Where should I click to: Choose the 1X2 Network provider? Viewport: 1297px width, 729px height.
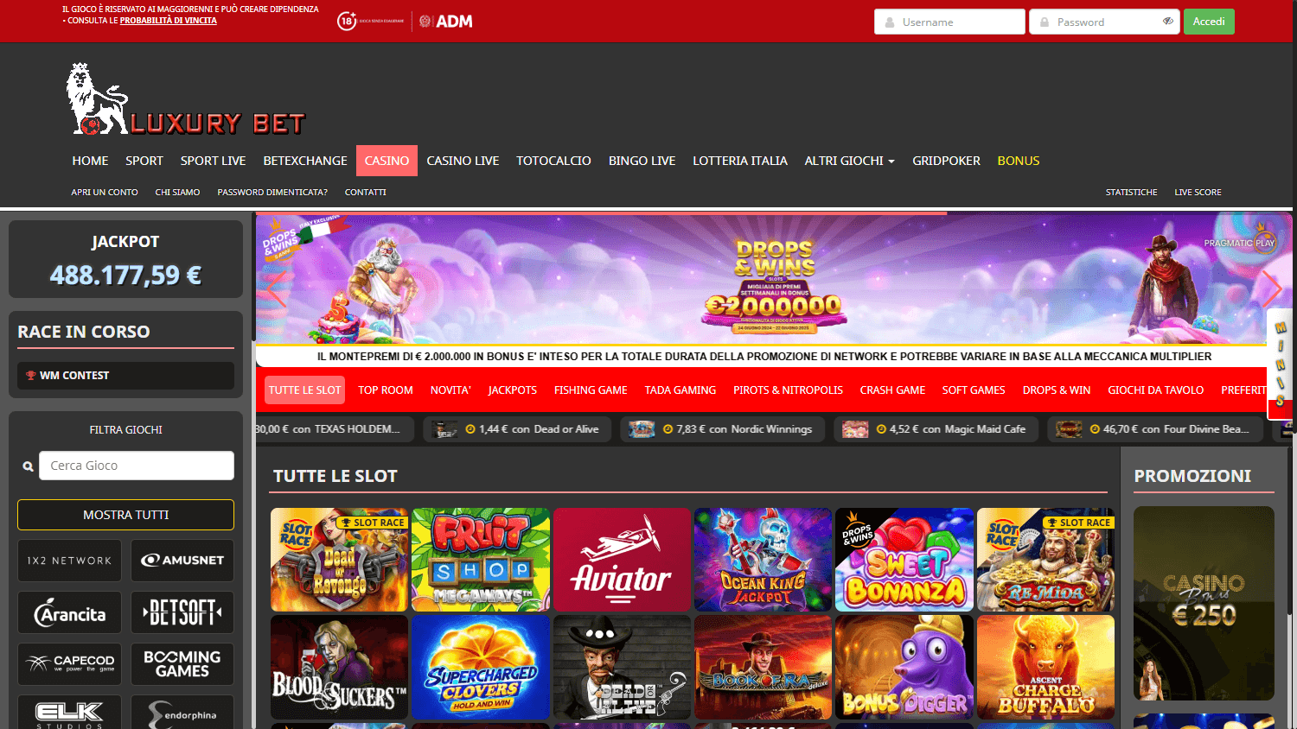[x=69, y=561]
